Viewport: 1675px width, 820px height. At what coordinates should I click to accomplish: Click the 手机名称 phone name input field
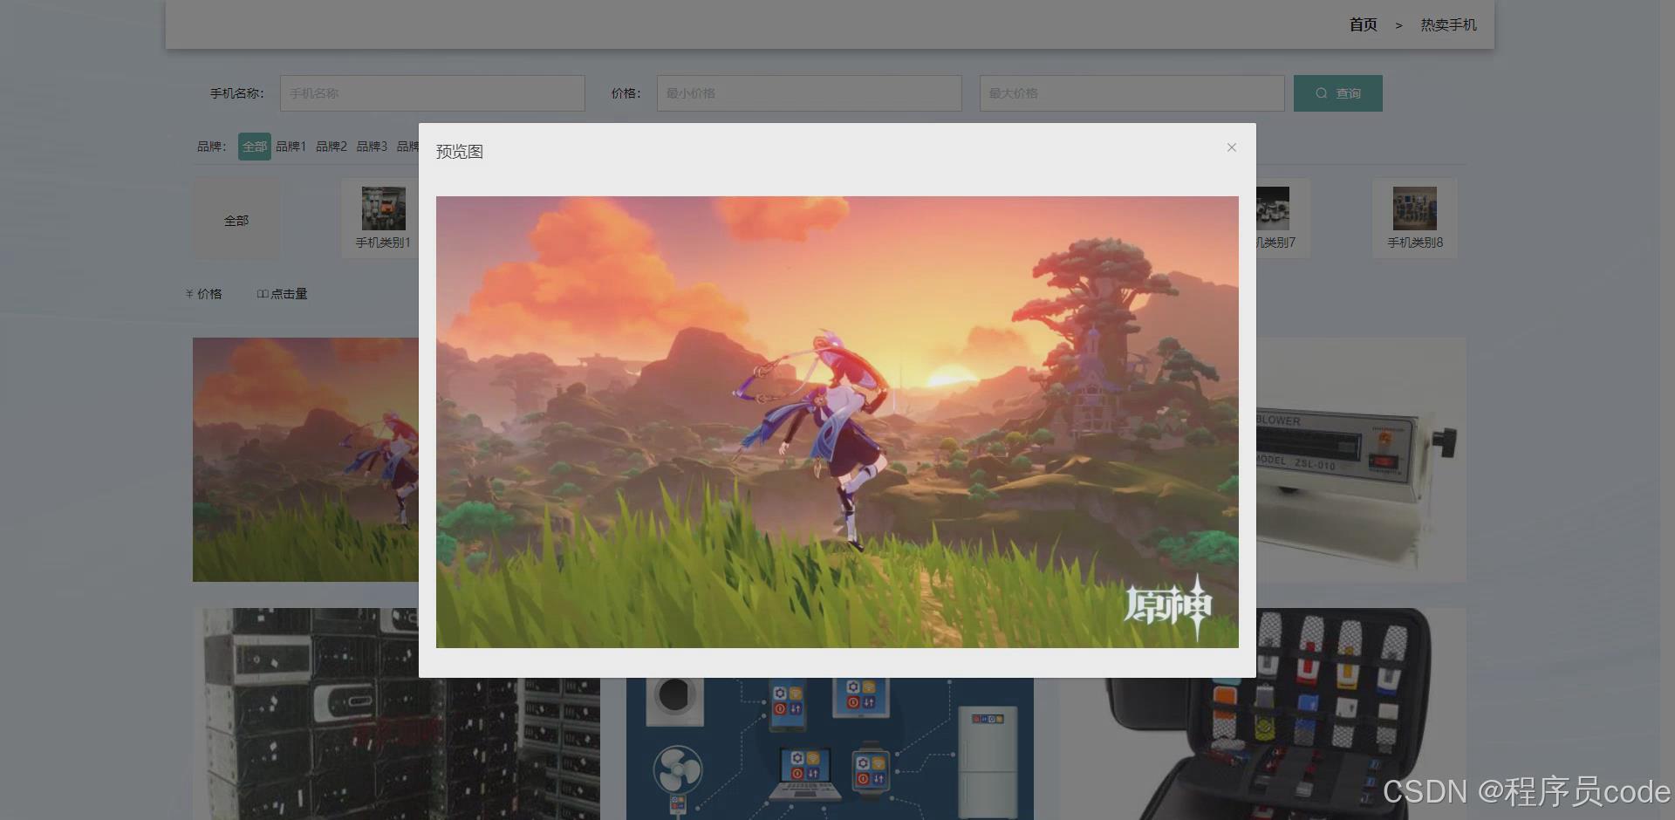pos(431,92)
